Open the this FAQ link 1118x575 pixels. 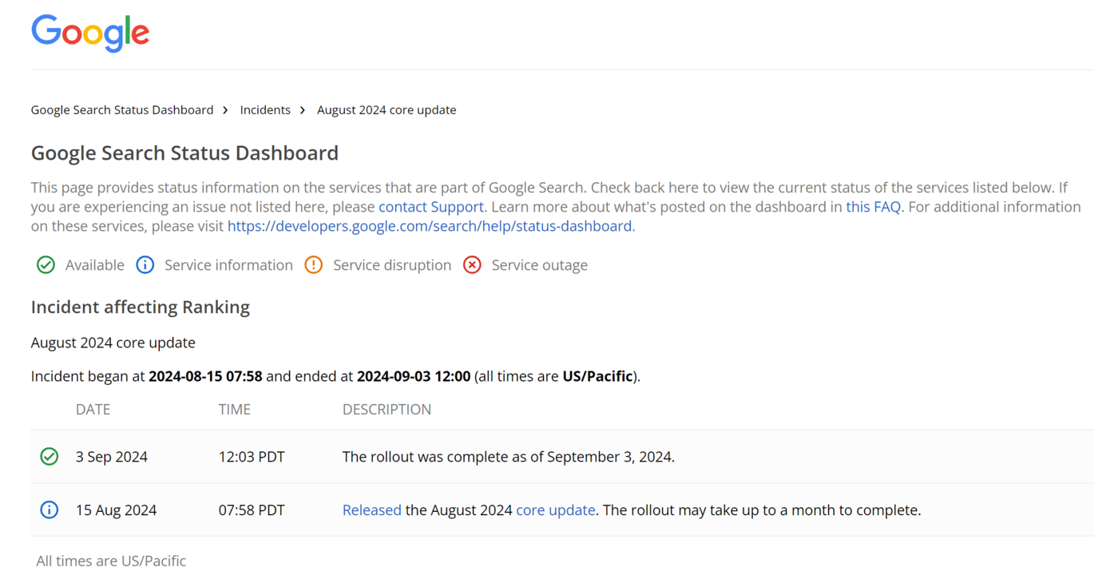tap(873, 207)
